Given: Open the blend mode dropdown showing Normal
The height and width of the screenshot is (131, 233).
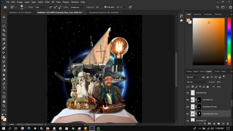Looking at the screenshot, I should coord(197,82).
